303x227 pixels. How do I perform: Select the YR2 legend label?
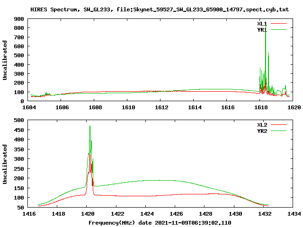[x=262, y=131]
